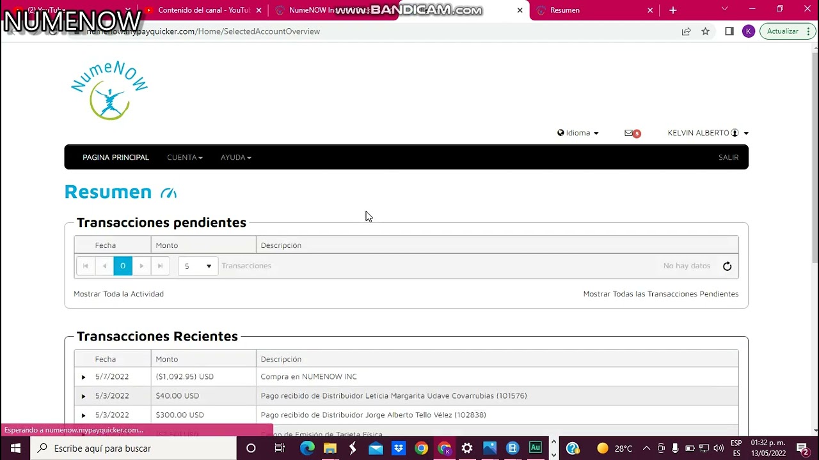819x460 pixels.
Task: Go to previous page of pending transactions
Action: (x=104, y=266)
